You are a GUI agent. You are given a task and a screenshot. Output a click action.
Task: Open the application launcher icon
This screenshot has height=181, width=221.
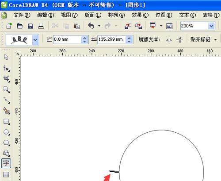coord(152,26)
